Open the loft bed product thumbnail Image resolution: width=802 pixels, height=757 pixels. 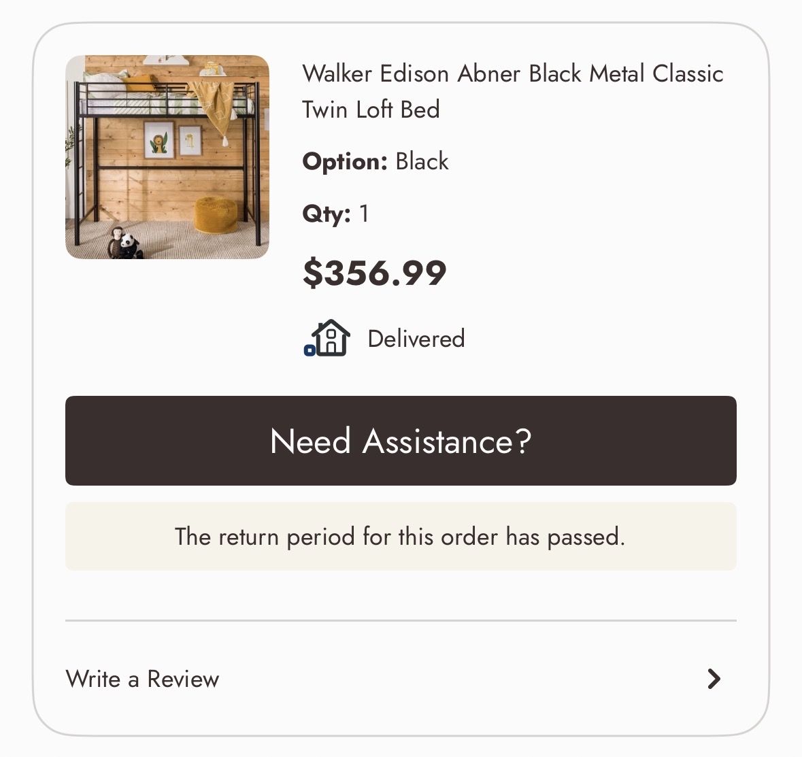pos(167,157)
